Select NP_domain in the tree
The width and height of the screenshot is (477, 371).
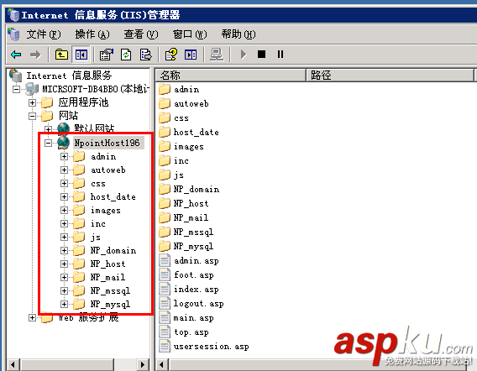click(113, 251)
